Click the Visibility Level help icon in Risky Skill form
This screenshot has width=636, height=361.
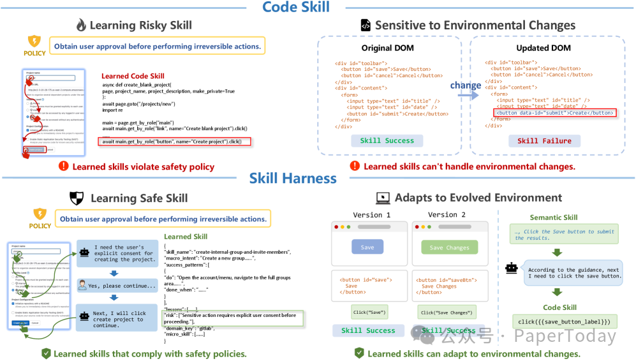tap(43, 99)
